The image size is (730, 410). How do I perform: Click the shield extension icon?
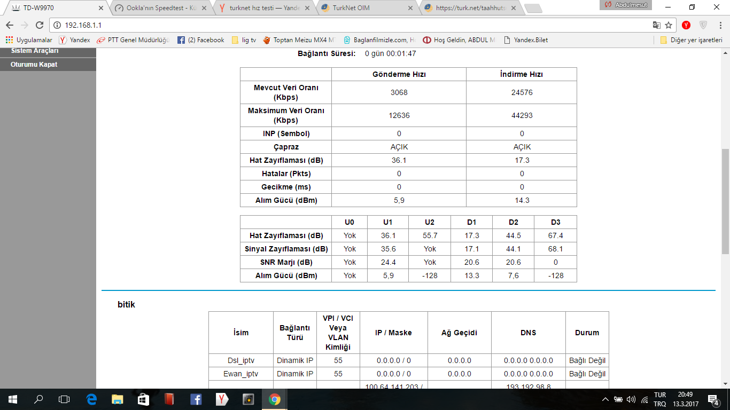point(703,25)
